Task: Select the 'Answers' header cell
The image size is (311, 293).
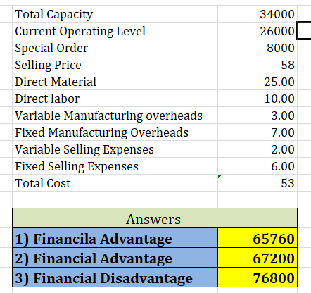Action: pyautogui.click(x=155, y=218)
